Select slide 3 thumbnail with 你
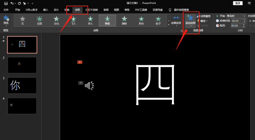The width and height of the screenshot is (255, 140). (22, 85)
